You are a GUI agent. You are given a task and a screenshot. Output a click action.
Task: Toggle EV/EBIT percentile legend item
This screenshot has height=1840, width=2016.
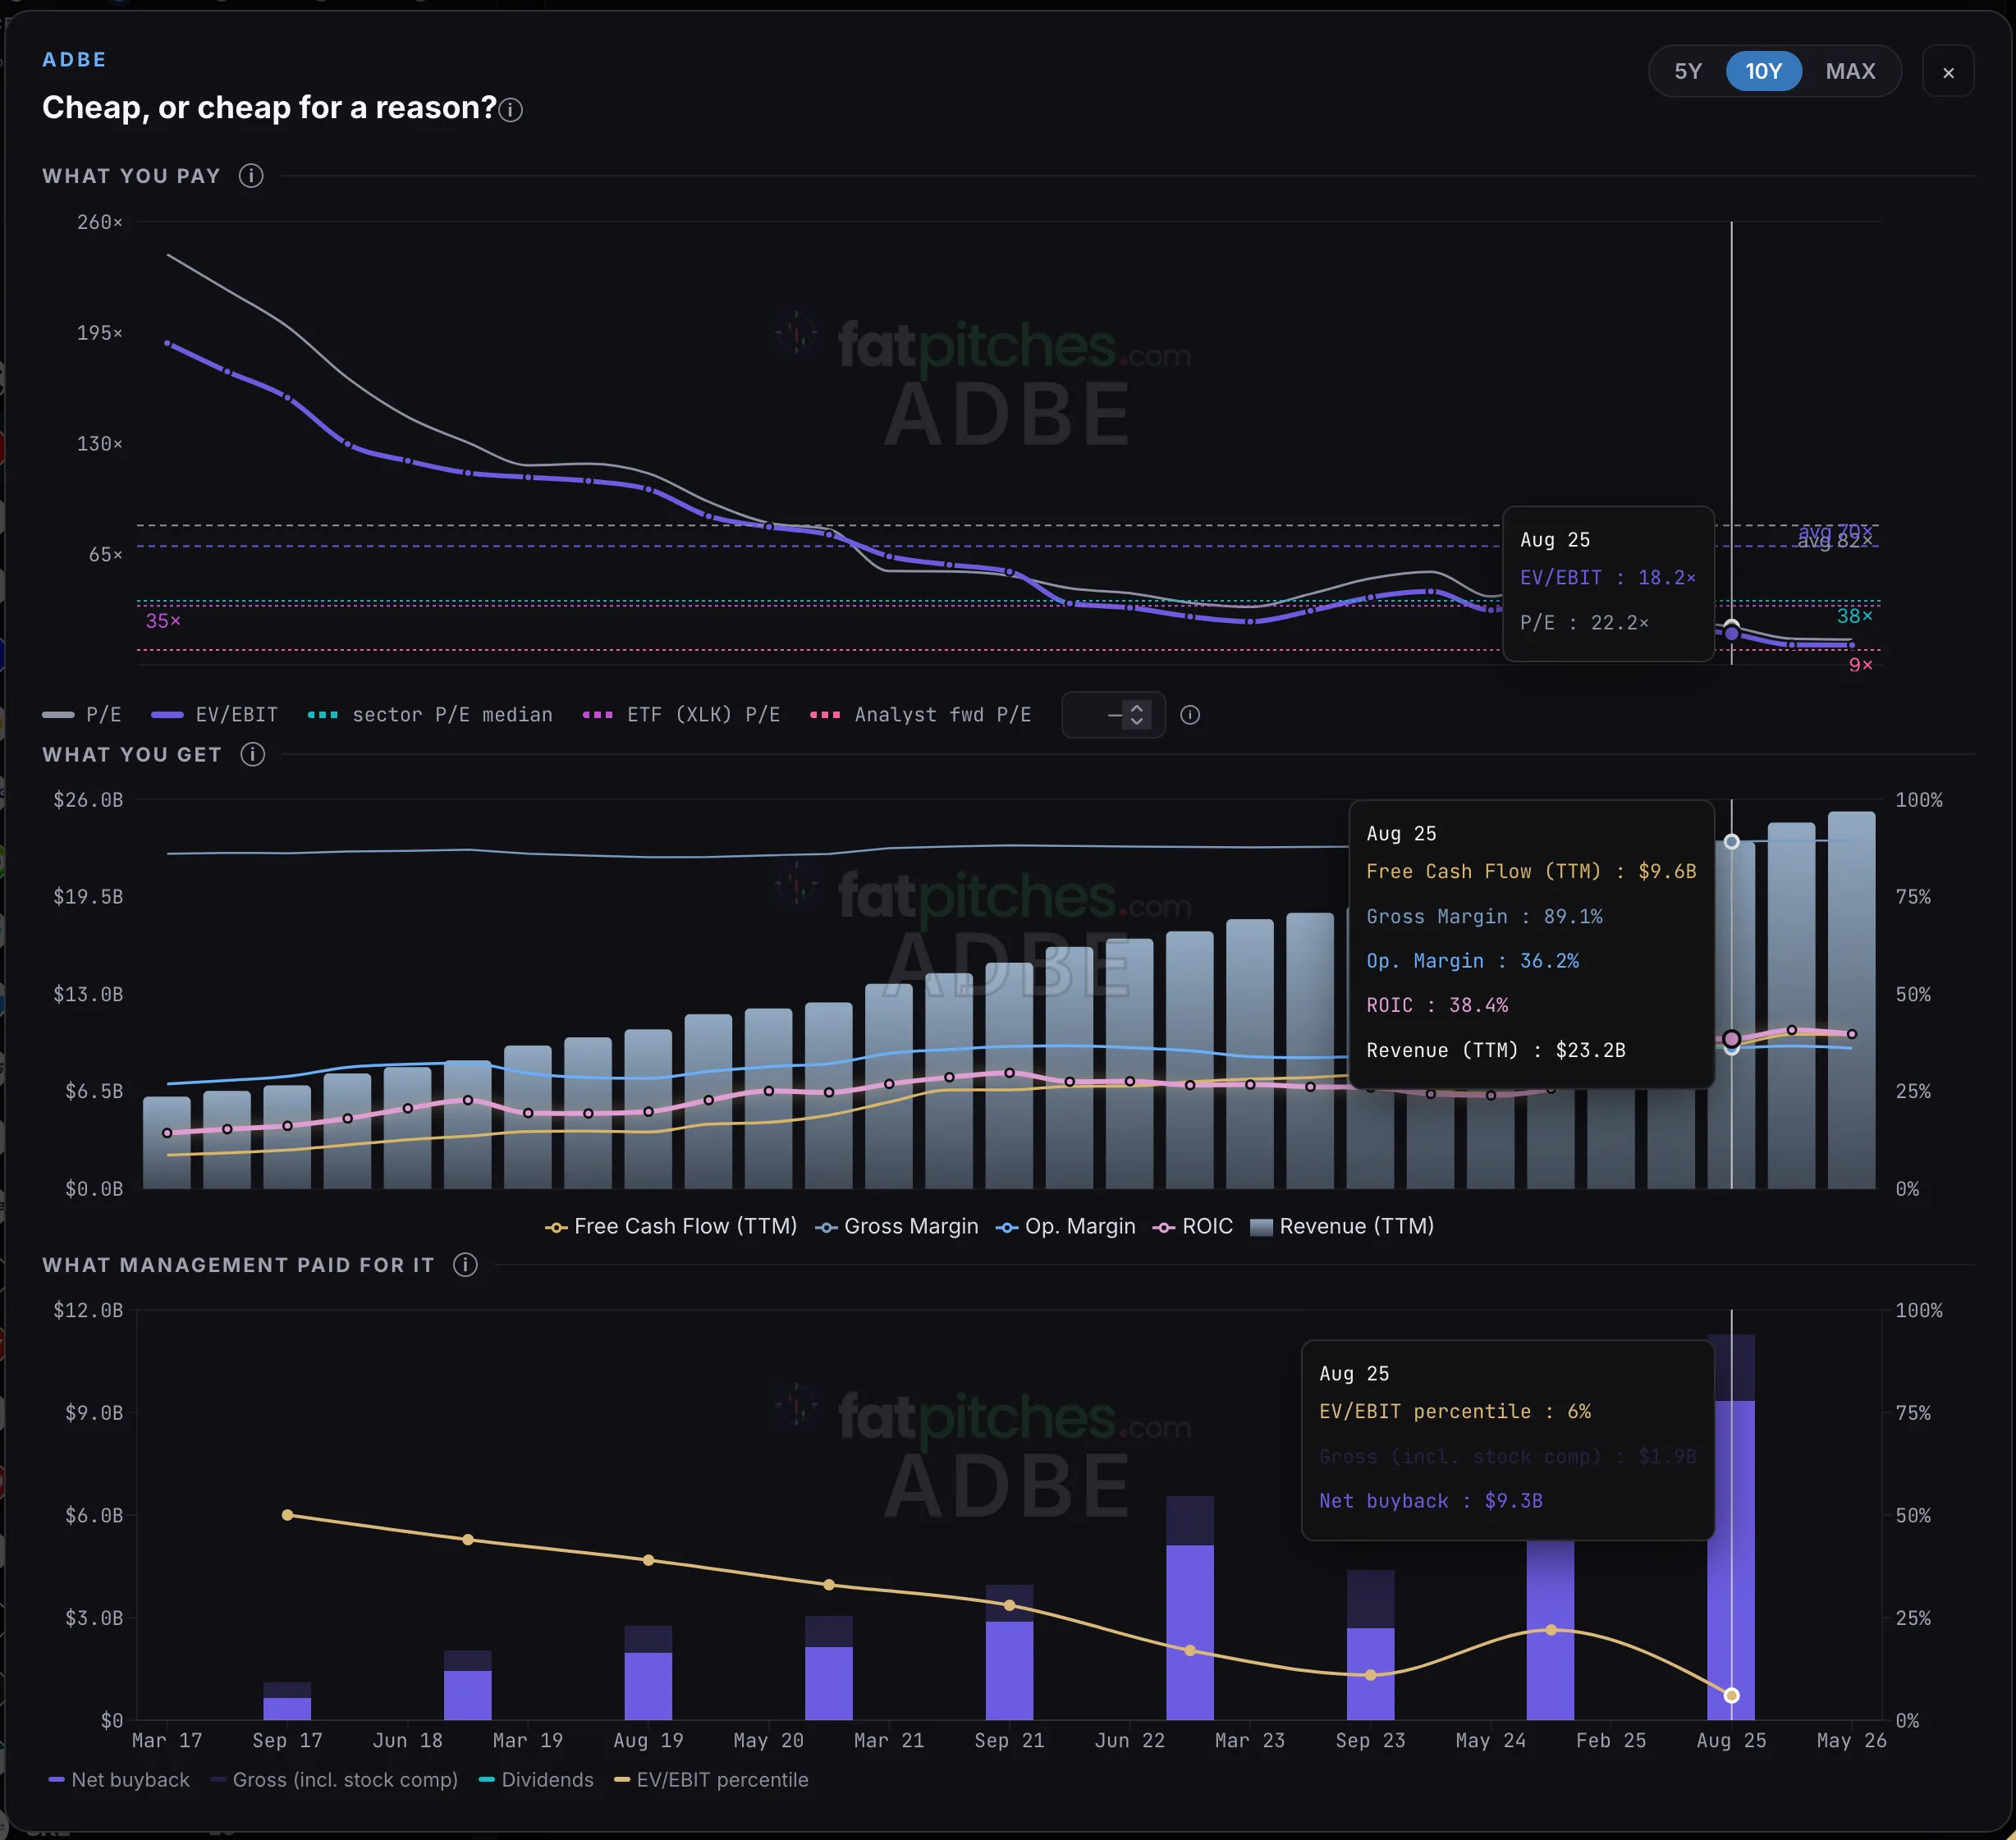[711, 1779]
